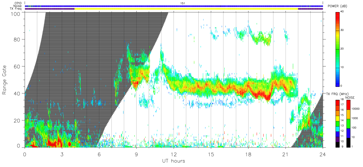Click x-axis tick label '9'
The image size is (363, 167).
(x=137, y=154)
